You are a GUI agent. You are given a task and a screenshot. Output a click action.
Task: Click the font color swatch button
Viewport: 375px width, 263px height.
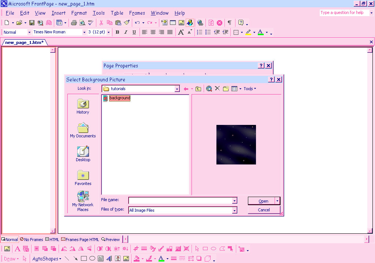pos(260,32)
